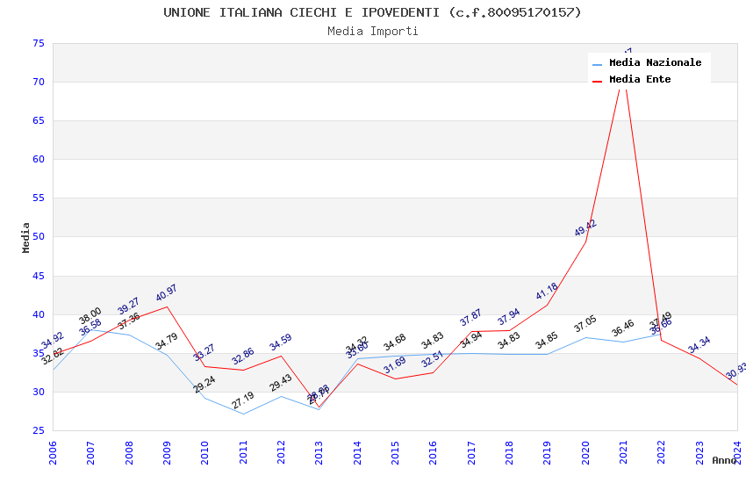Select the y-axis tick value 65

[39, 120]
